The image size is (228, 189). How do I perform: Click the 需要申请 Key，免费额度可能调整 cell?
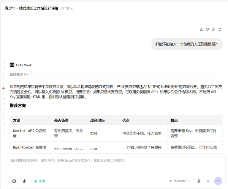195,133
